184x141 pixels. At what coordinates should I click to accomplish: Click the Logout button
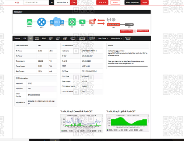pyautogui.click(x=145, y=3)
